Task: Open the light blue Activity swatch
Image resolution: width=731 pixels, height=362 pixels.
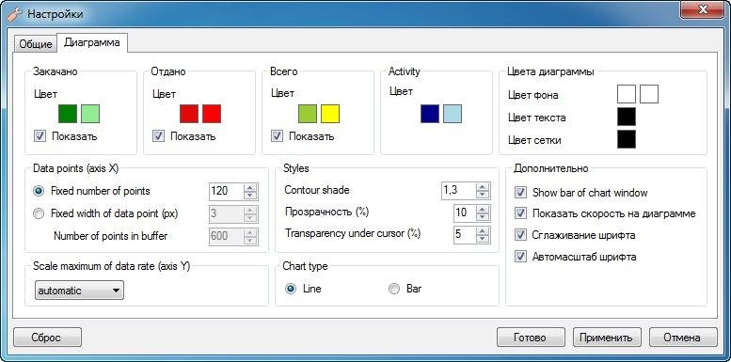Action: pos(453,114)
